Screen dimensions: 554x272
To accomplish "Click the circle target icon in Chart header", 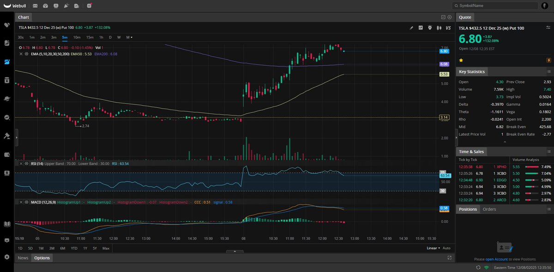I will point(449,17).
